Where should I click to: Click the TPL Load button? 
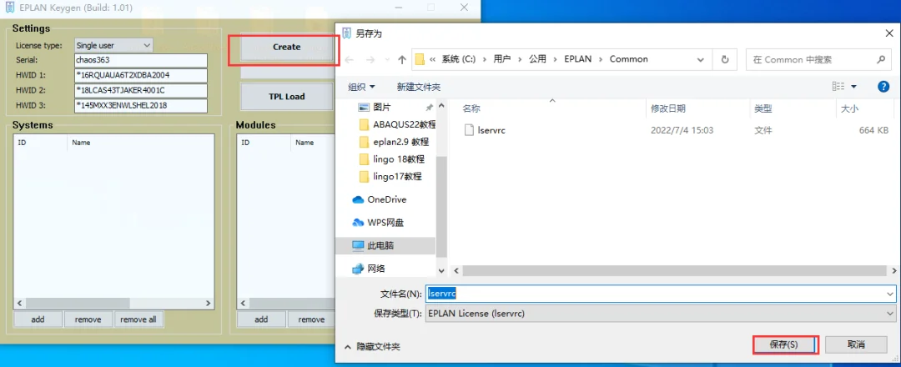click(x=286, y=97)
